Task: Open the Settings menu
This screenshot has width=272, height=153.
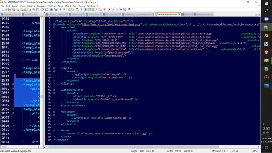Action: tap(52, 6)
